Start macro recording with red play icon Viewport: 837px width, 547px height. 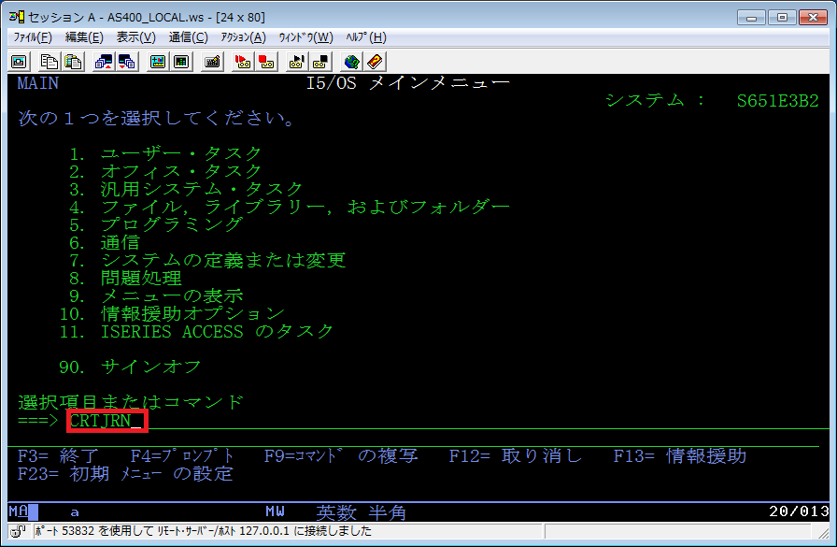click(x=243, y=62)
